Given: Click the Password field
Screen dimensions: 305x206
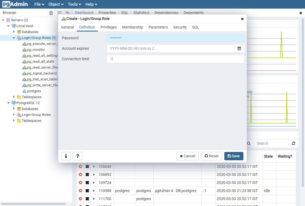Looking at the screenshot, I should (x=175, y=38).
